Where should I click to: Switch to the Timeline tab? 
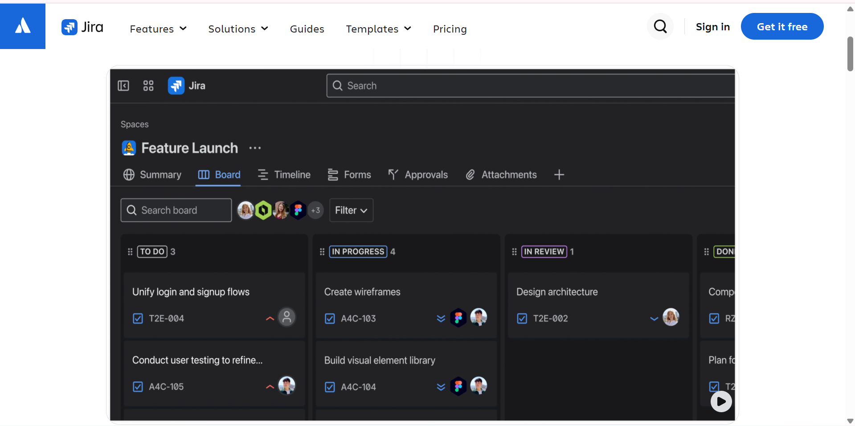pos(284,175)
